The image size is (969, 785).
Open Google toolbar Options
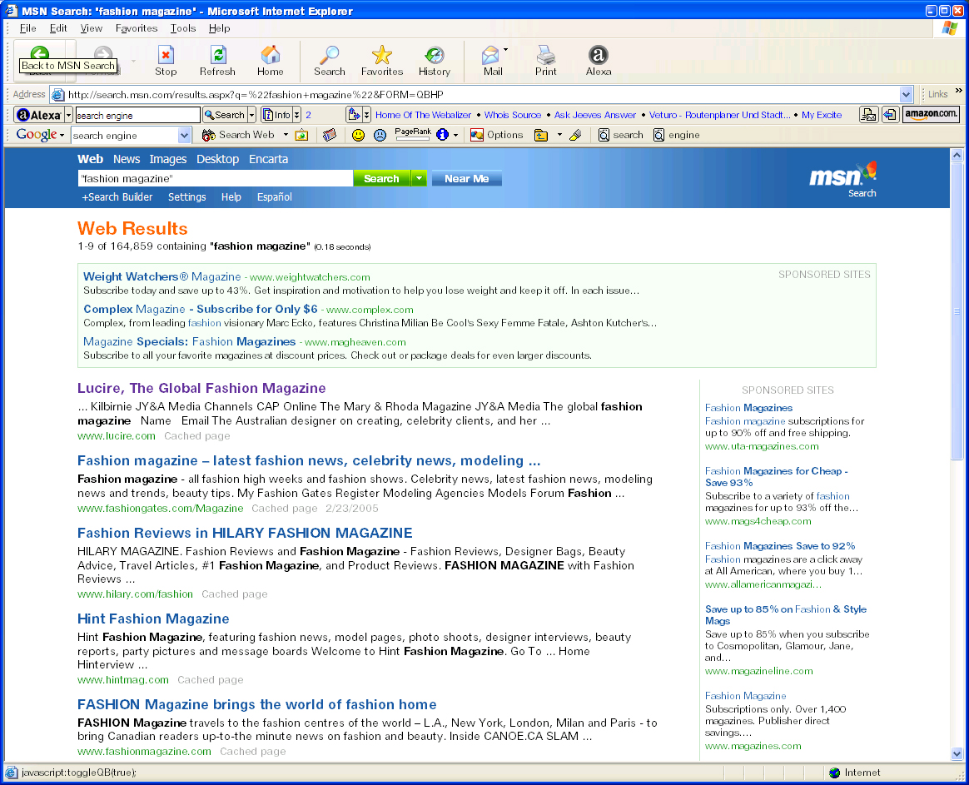point(497,135)
